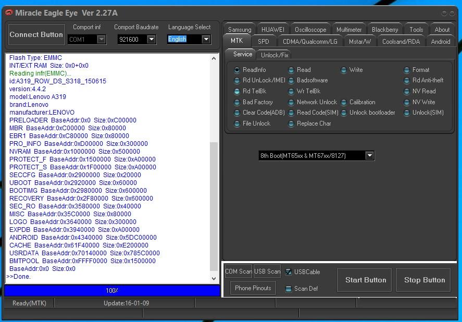Switch to the Samsung tab
The height and width of the screenshot is (322, 462).
pos(240,30)
